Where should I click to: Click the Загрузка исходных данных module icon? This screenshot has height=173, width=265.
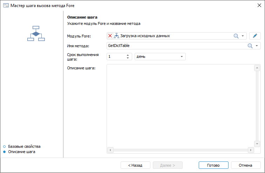[117, 36]
